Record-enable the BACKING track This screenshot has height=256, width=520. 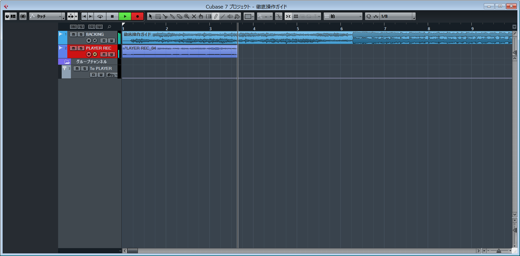(x=89, y=41)
